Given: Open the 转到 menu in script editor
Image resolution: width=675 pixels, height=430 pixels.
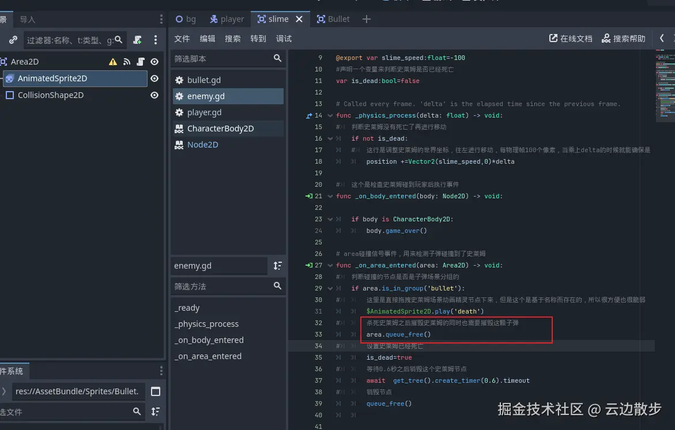Looking at the screenshot, I should click(x=258, y=39).
